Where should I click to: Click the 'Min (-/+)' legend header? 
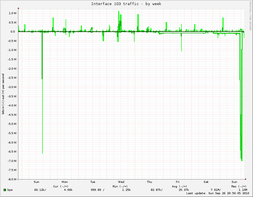[120, 187]
